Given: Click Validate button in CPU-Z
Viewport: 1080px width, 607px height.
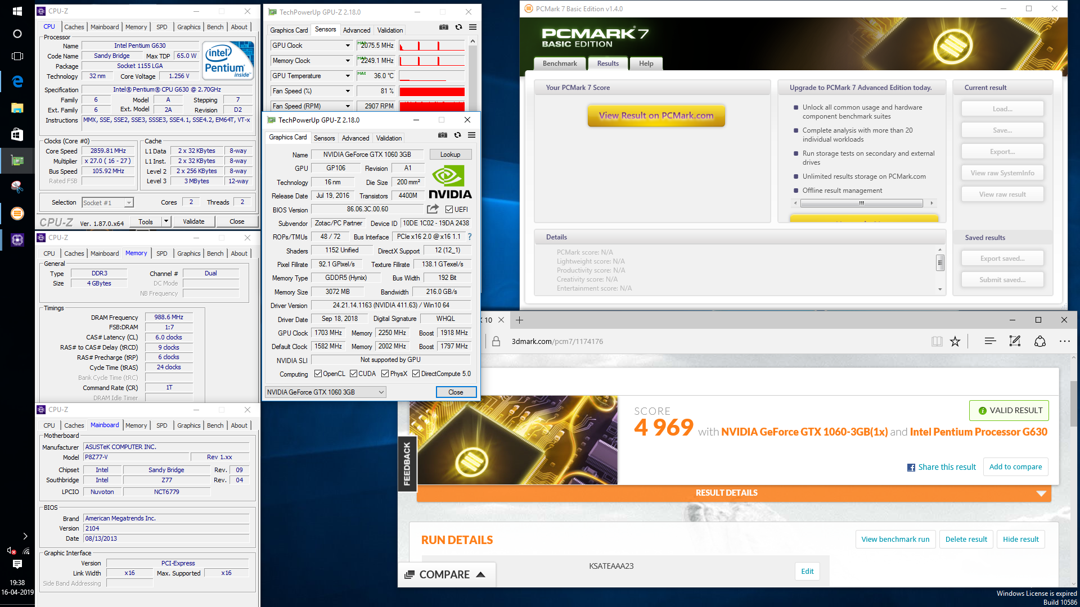Looking at the screenshot, I should [193, 221].
